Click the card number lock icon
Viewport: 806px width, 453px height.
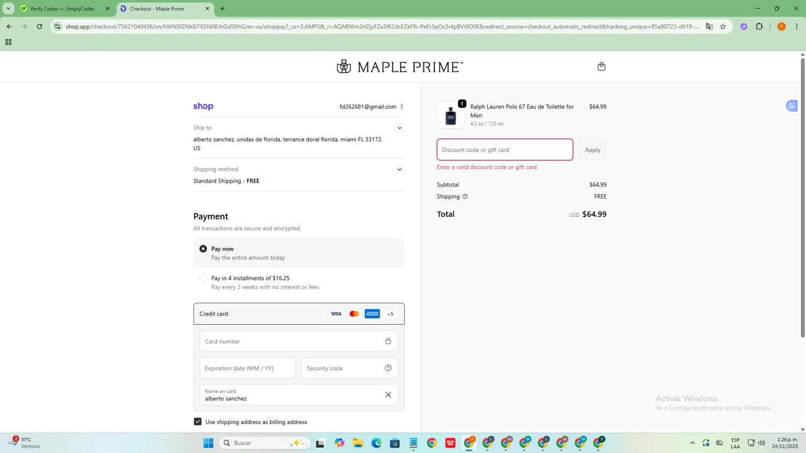(388, 341)
